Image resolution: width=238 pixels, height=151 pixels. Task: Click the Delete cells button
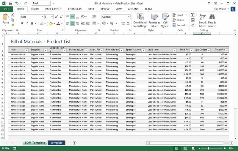(x=180, y=20)
